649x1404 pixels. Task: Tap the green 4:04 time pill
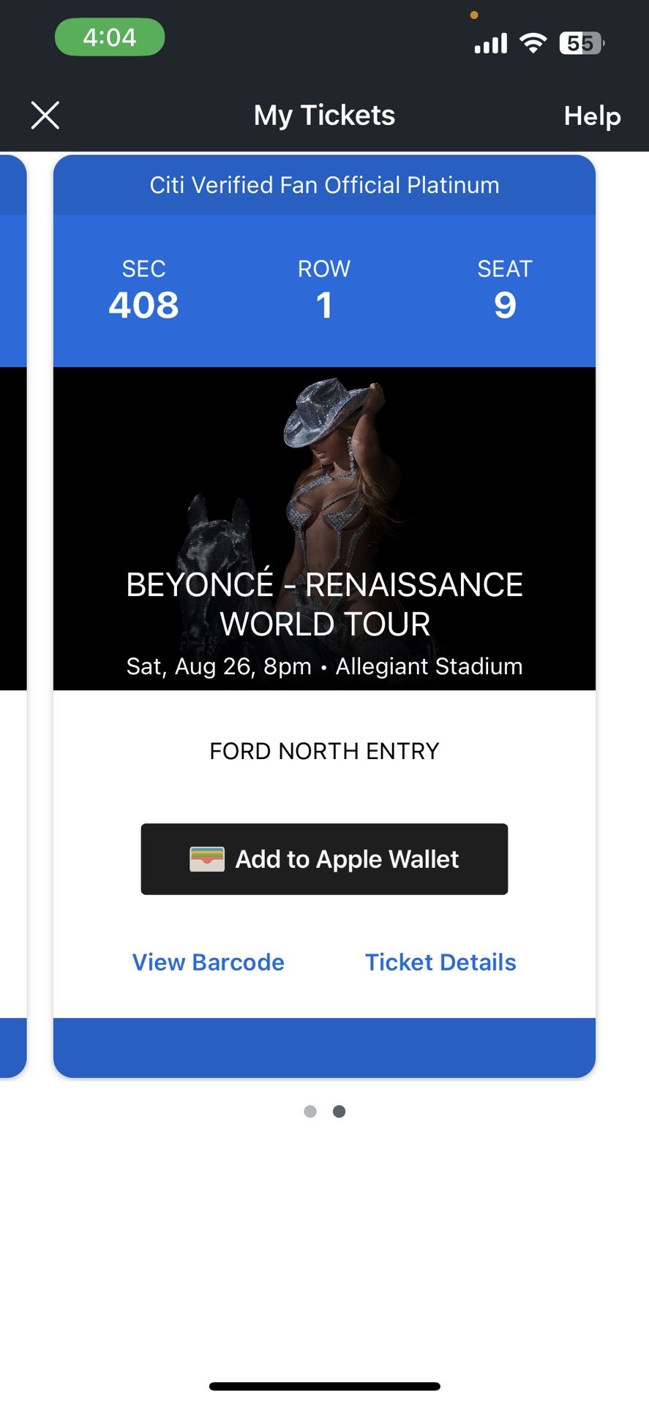[110, 37]
